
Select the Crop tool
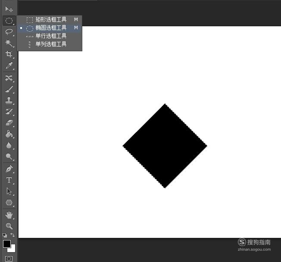click(x=9, y=54)
